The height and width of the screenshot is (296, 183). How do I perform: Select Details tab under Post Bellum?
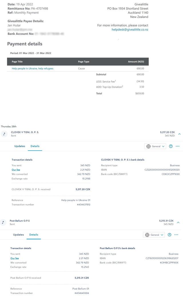[34, 235]
